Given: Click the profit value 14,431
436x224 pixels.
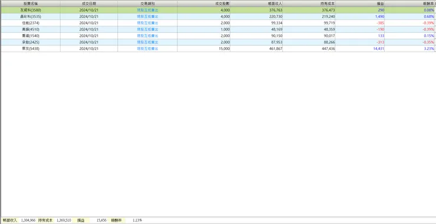Looking at the screenshot, I should 379,48.
